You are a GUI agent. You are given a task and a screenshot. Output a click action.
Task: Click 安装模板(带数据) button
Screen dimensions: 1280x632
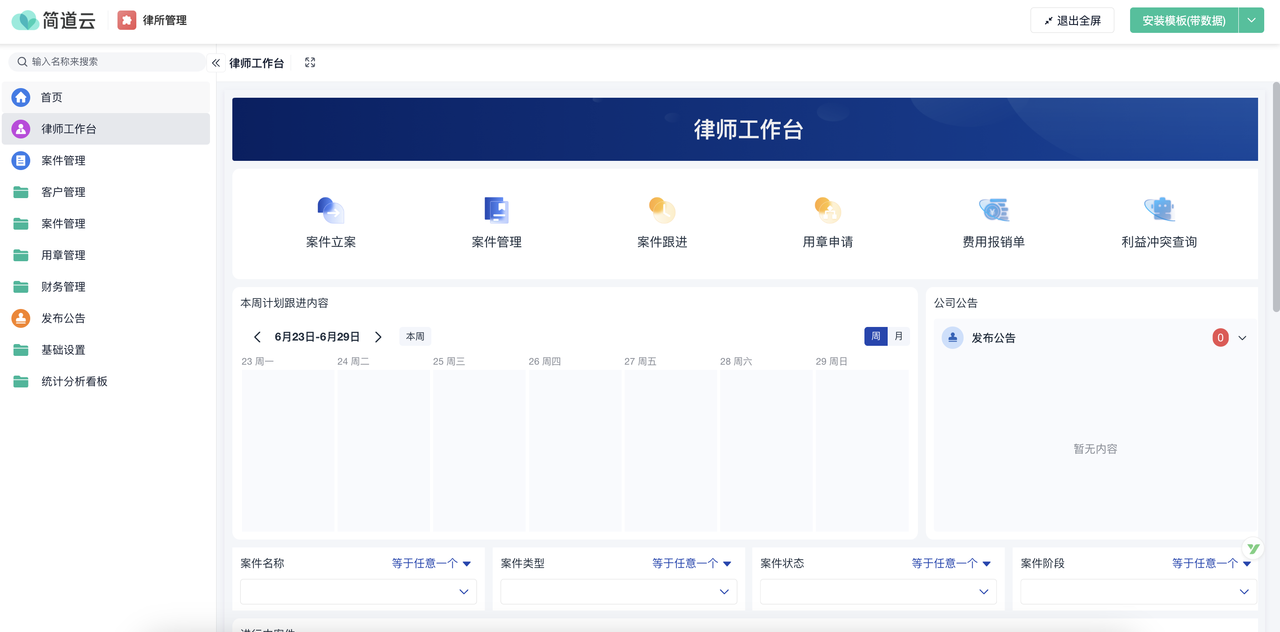pyautogui.click(x=1184, y=20)
